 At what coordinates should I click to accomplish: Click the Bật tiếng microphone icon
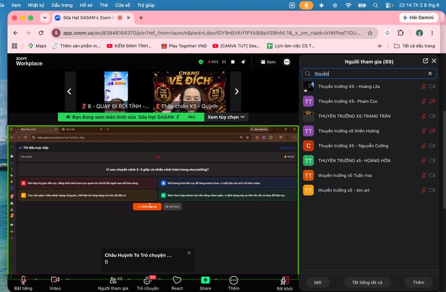[x=23, y=280]
